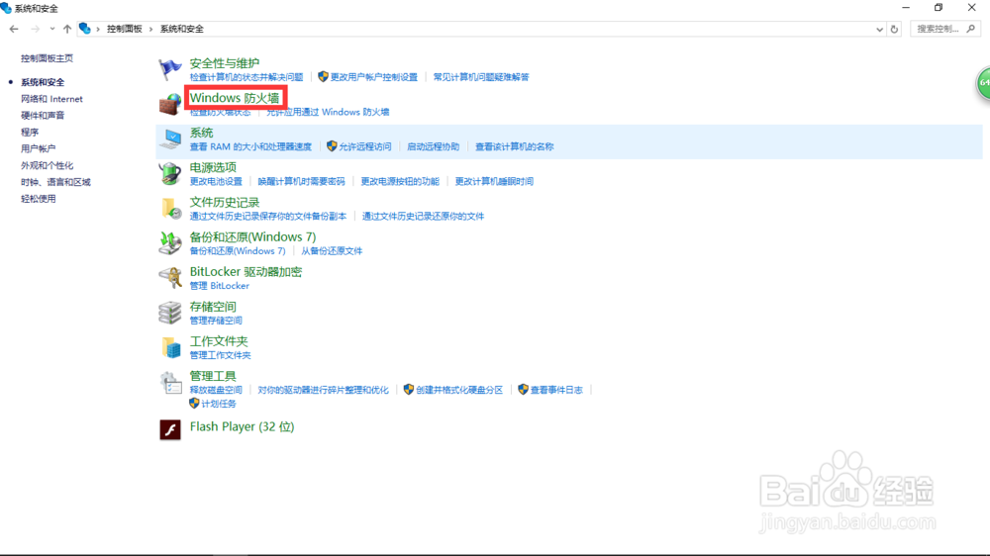Click the Flash Player icon
This screenshot has height=556, width=990.
170,429
